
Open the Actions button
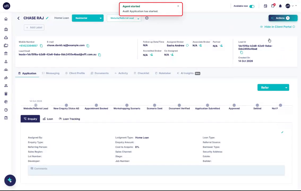point(283,18)
